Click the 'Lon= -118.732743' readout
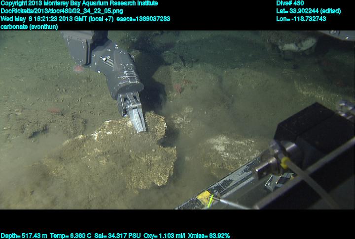The height and width of the screenshot is (239, 355). coord(301,19)
